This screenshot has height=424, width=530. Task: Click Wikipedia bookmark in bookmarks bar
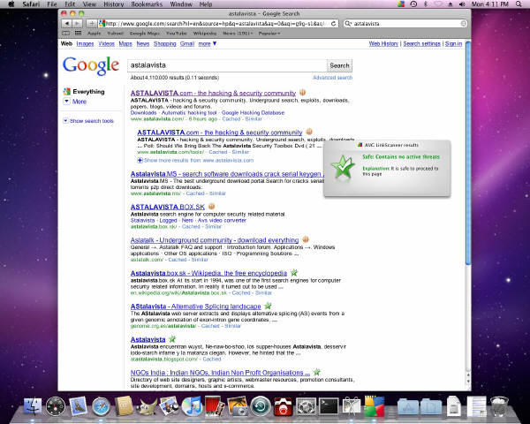205,34
